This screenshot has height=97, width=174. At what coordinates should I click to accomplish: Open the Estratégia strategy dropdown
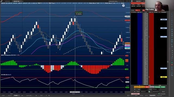(144, 92)
